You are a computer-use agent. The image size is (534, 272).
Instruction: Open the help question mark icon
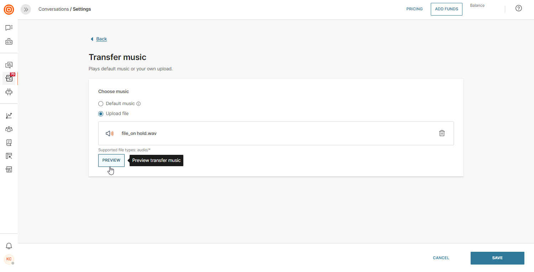pyautogui.click(x=519, y=9)
